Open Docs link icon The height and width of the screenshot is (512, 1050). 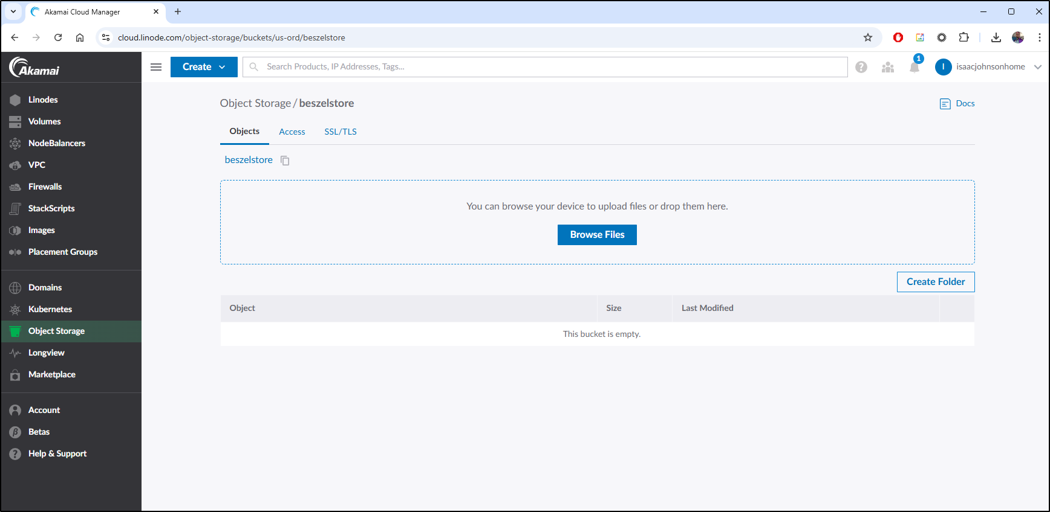(x=945, y=104)
